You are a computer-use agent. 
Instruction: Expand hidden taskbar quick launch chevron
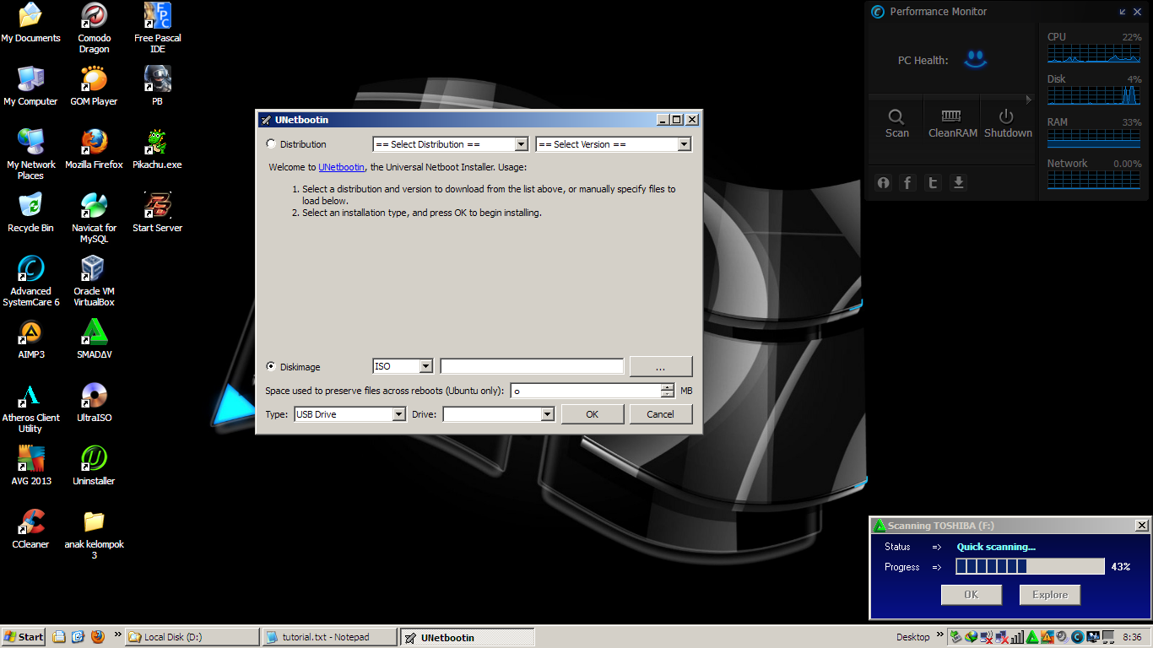(116, 634)
